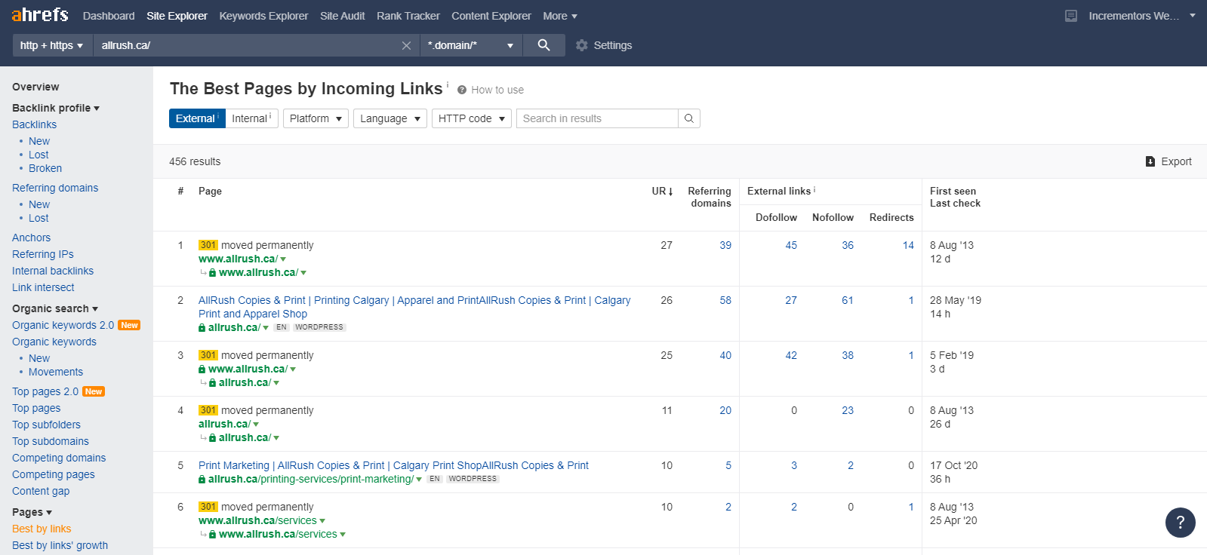Open Top subfolders sidebar link
Screen dimensions: 1207x555
click(x=46, y=425)
